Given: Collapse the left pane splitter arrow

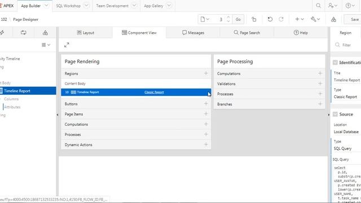Looking at the screenshot, I should coord(58,114).
